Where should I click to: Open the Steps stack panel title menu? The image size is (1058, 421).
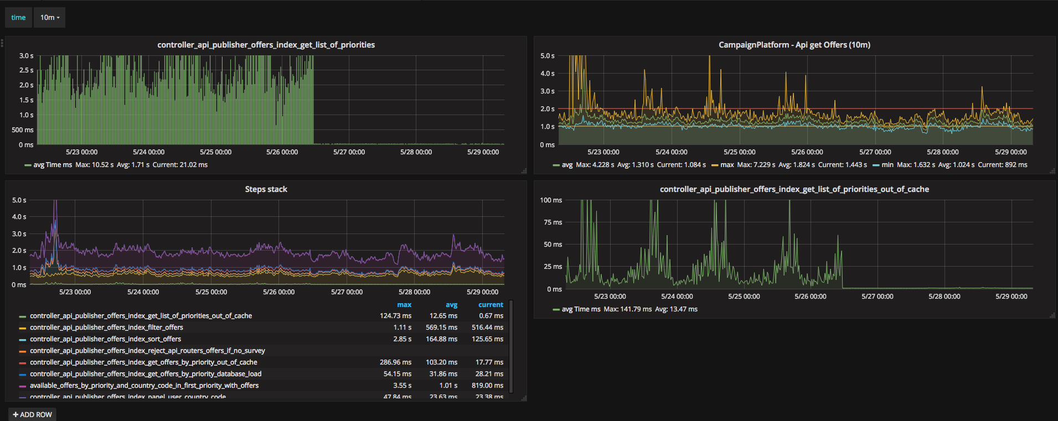pos(266,189)
